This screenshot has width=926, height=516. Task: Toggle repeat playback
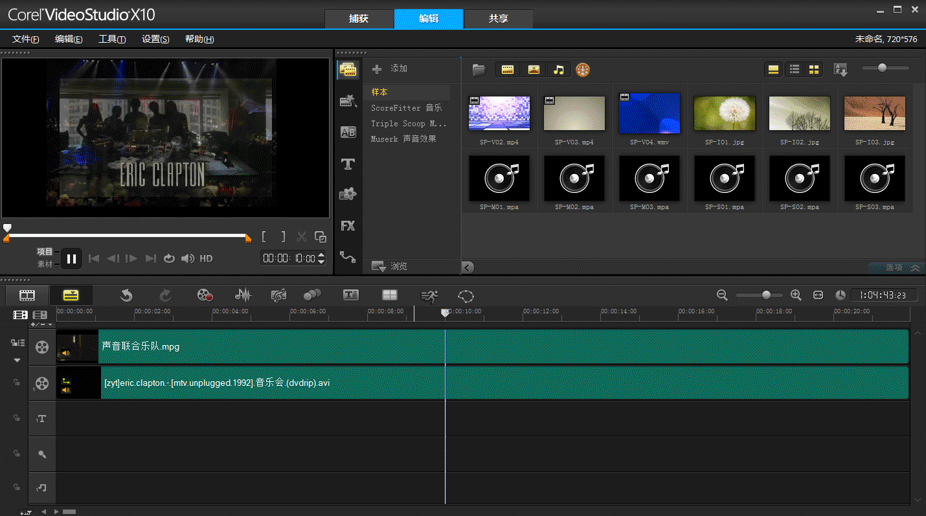(x=169, y=258)
